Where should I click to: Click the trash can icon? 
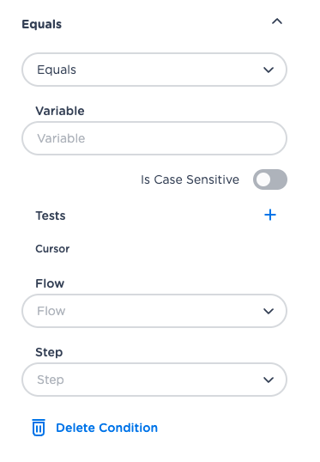(39, 428)
